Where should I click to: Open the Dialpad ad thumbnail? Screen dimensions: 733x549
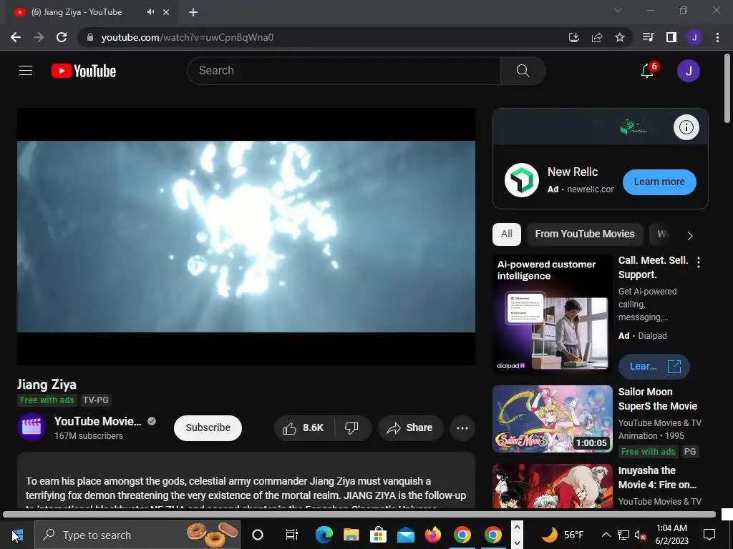553,313
